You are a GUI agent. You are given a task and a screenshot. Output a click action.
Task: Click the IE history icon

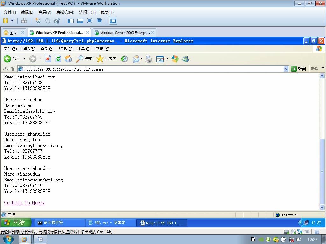tap(124, 59)
